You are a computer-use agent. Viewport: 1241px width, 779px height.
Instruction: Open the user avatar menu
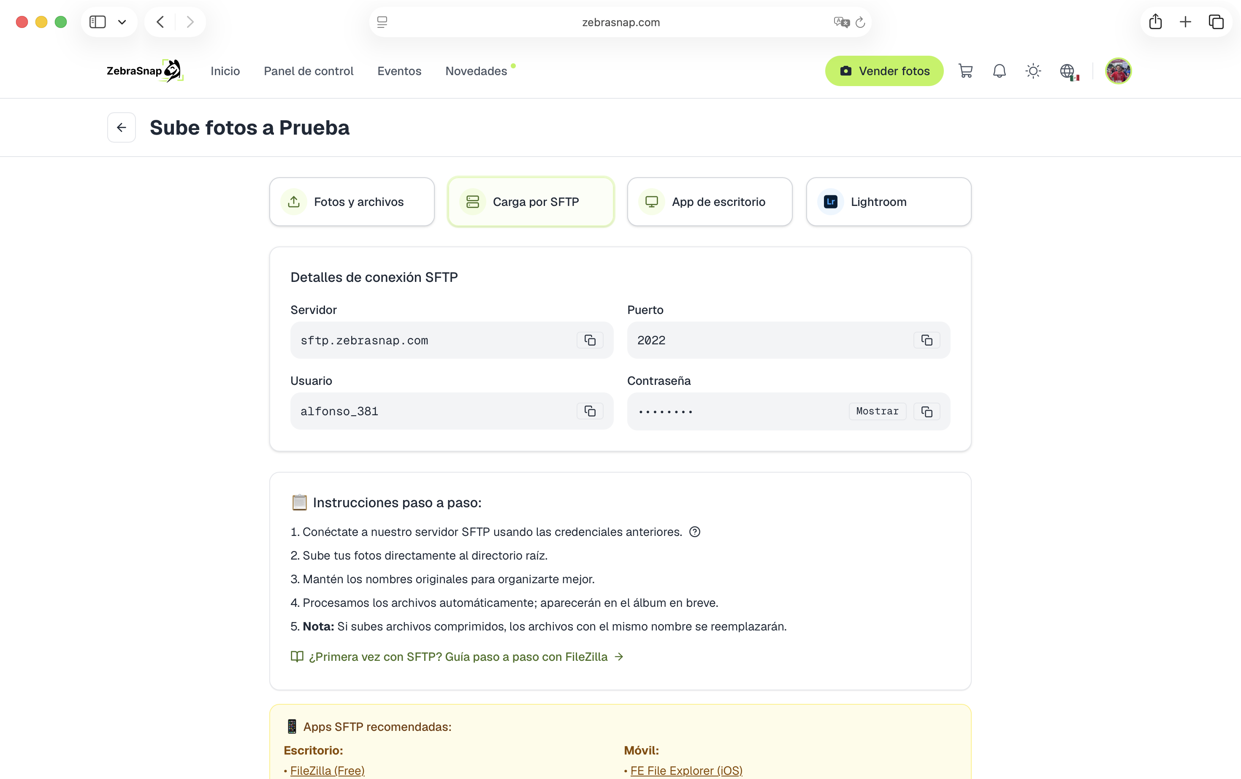(x=1118, y=71)
